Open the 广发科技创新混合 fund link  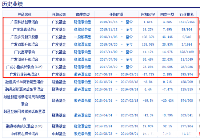click(x=24, y=22)
